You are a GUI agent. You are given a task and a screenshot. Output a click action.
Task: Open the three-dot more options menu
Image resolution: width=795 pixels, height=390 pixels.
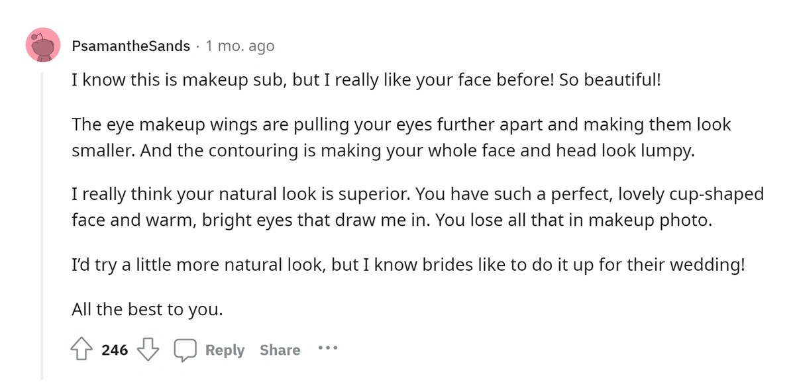(328, 347)
